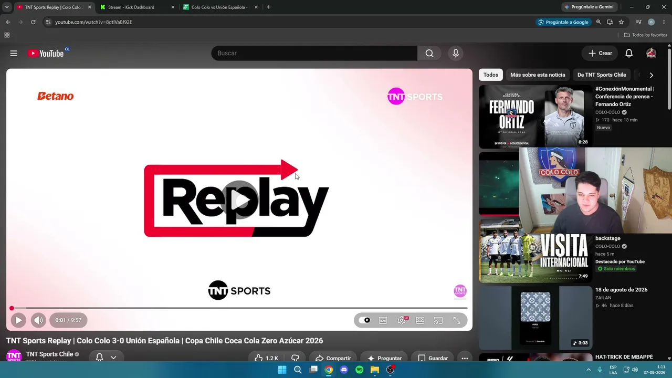
Task: Open the player settings gear
Action: [402, 320]
